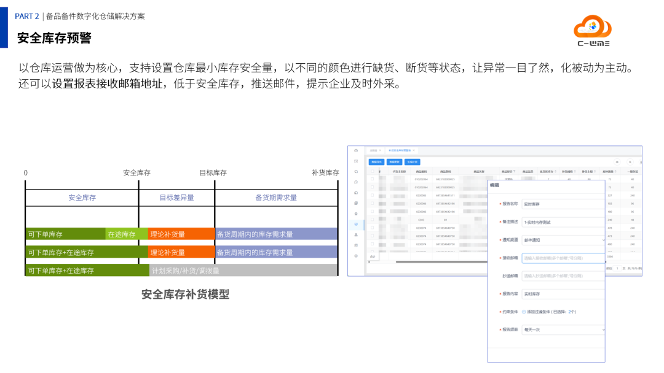Click the left arrow of the horizontal scrollbar
The width and height of the screenshot is (664, 373).
click(369, 262)
